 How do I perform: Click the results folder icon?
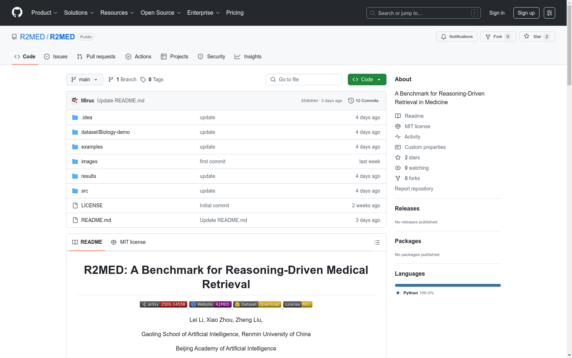(x=75, y=176)
